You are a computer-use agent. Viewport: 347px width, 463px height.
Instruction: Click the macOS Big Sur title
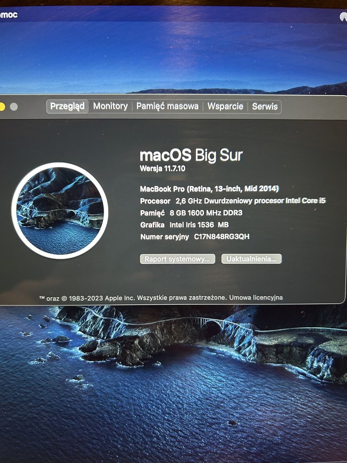coord(191,155)
